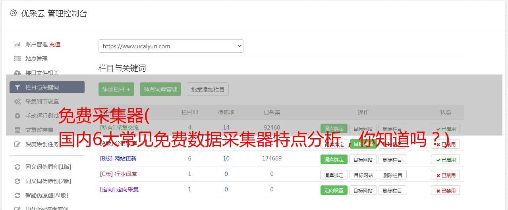This screenshot has width=508, height=210.
Task: Select the active 栏目与关键词 menu item
Action: coord(47,87)
